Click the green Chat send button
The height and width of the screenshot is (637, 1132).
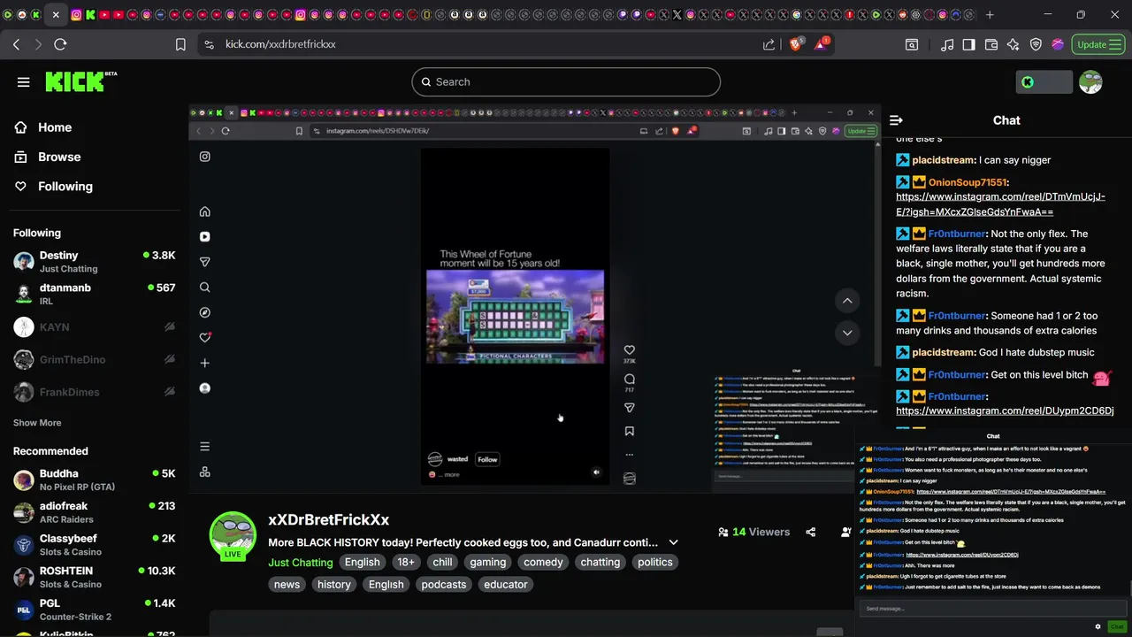click(1117, 626)
